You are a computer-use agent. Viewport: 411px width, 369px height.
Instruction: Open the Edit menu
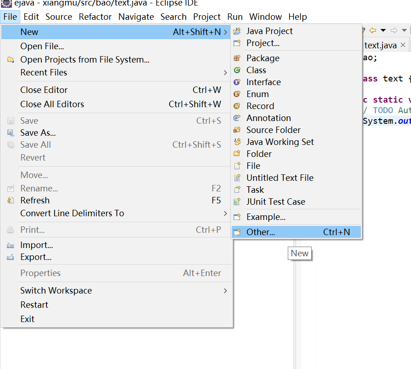pyautogui.click(x=31, y=17)
